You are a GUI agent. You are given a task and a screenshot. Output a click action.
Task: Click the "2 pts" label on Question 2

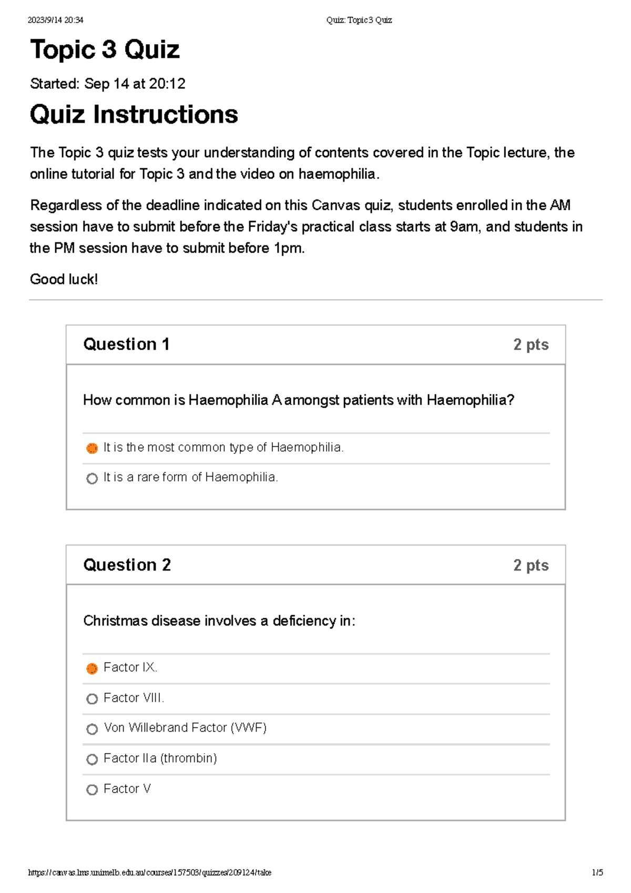(531, 565)
